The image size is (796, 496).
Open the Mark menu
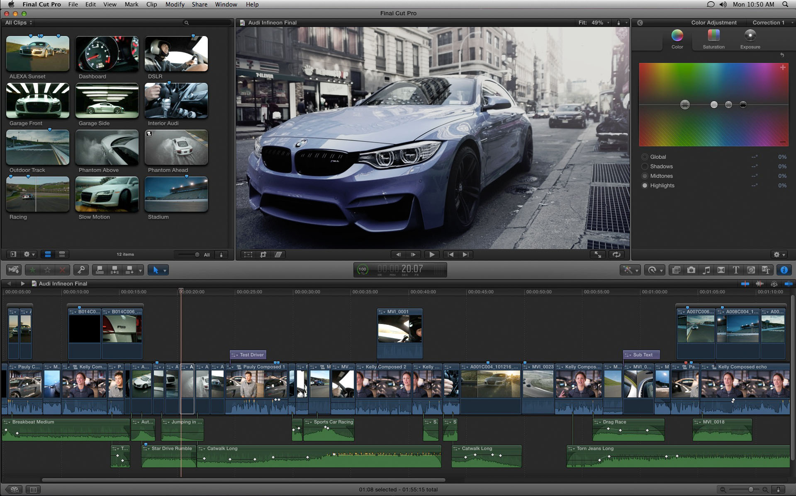pos(131,5)
